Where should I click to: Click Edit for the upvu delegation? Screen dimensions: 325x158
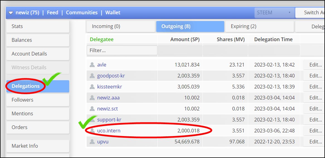point(314,142)
